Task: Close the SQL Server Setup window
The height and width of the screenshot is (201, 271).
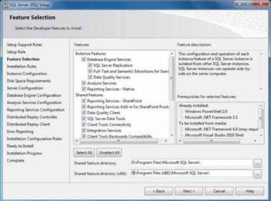Action: click(261, 4)
